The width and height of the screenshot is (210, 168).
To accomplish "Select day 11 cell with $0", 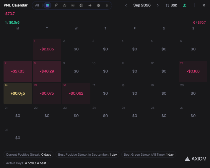I will tap(135, 71).
